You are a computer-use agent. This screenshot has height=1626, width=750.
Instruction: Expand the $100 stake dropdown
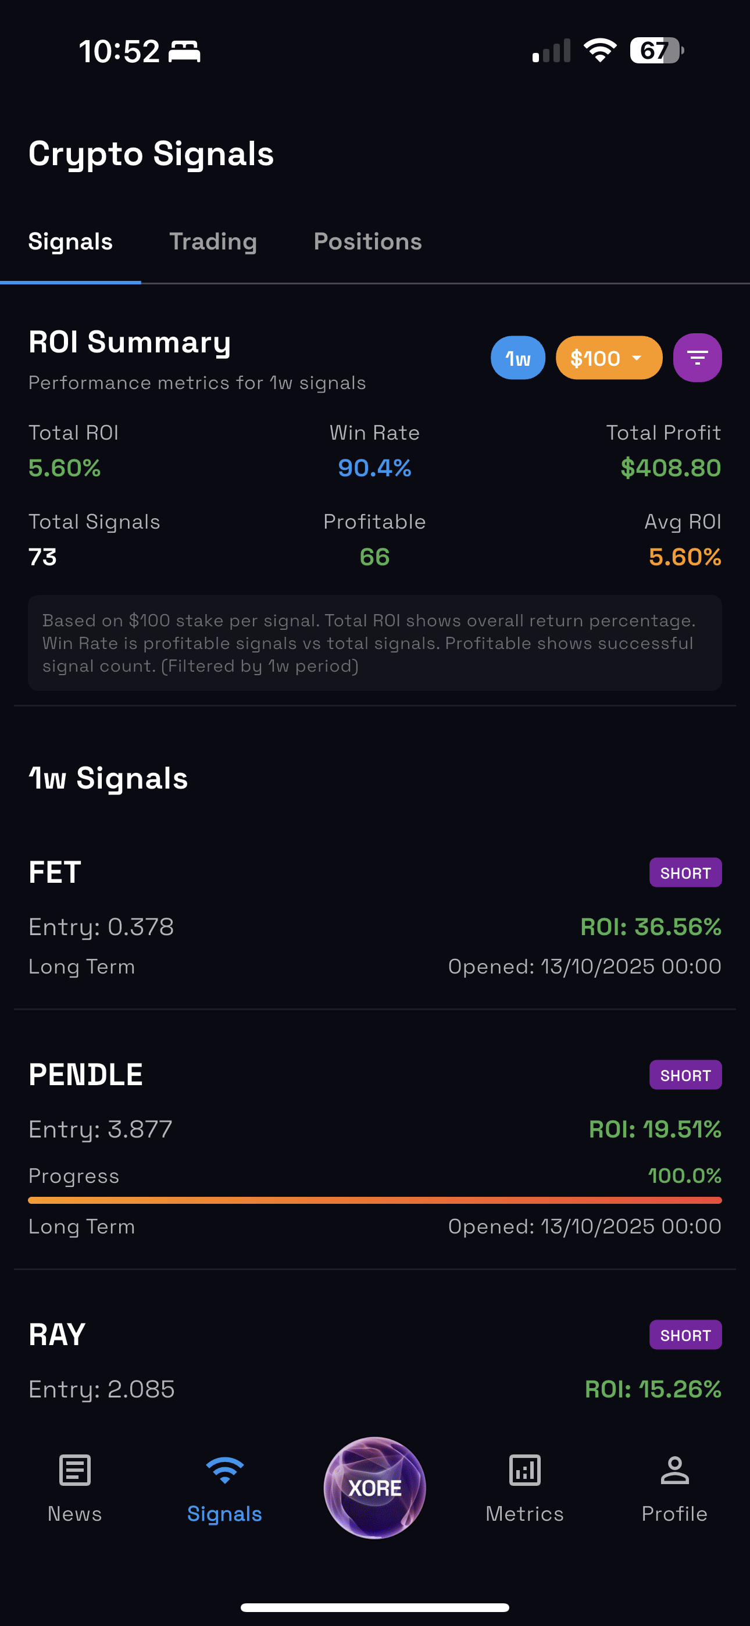click(608, 358)
